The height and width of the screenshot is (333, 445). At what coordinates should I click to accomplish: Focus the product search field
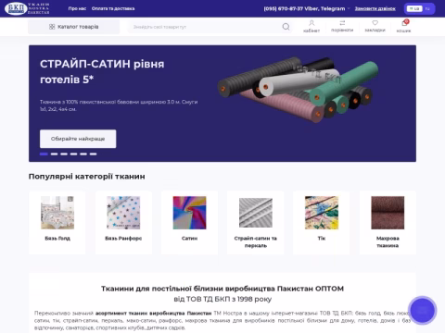click(x=204, y=27)
